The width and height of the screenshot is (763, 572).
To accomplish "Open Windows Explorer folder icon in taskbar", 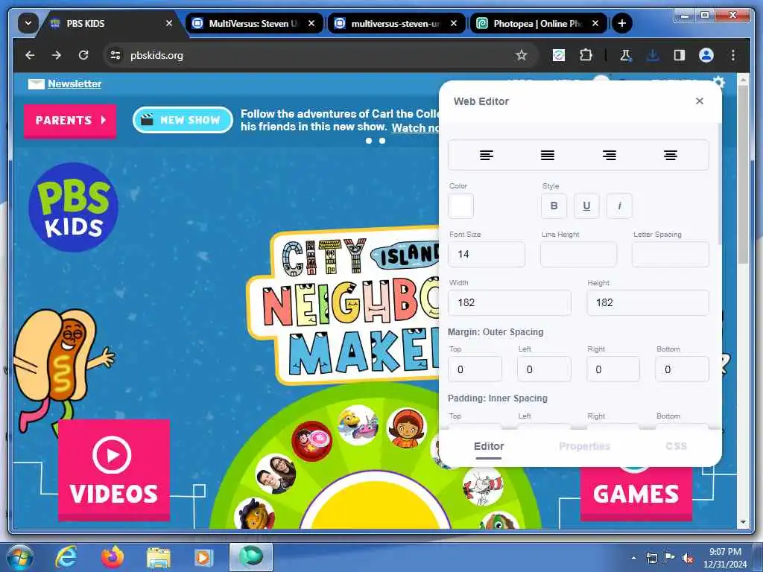I will click(159, 557).
